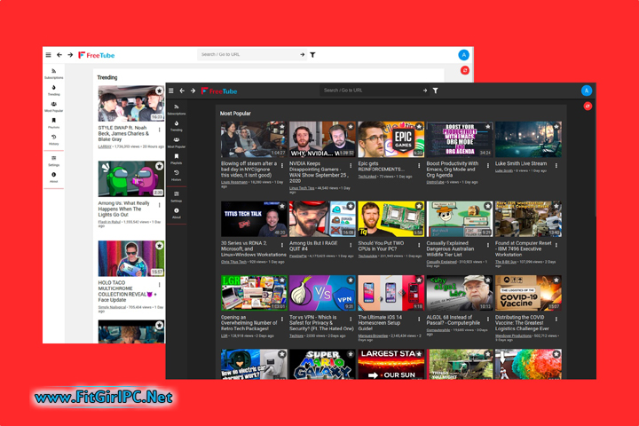Favorite the Tor vs VPN video
Screen dimensions: 639x426
click(351, 280)
